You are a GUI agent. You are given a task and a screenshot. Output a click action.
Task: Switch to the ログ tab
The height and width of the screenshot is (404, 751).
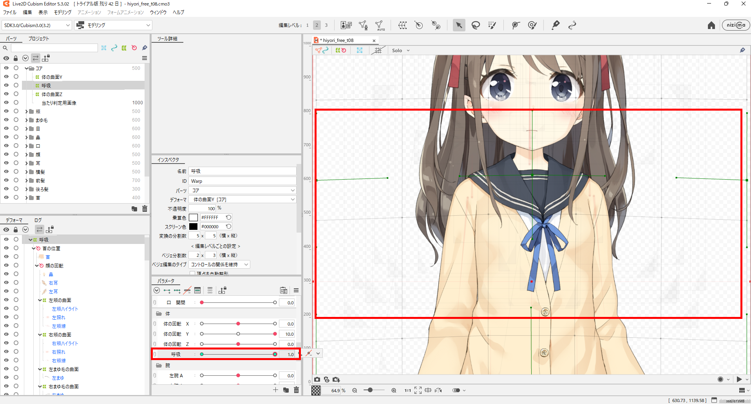pyautogui.click(x=38, y=220)
